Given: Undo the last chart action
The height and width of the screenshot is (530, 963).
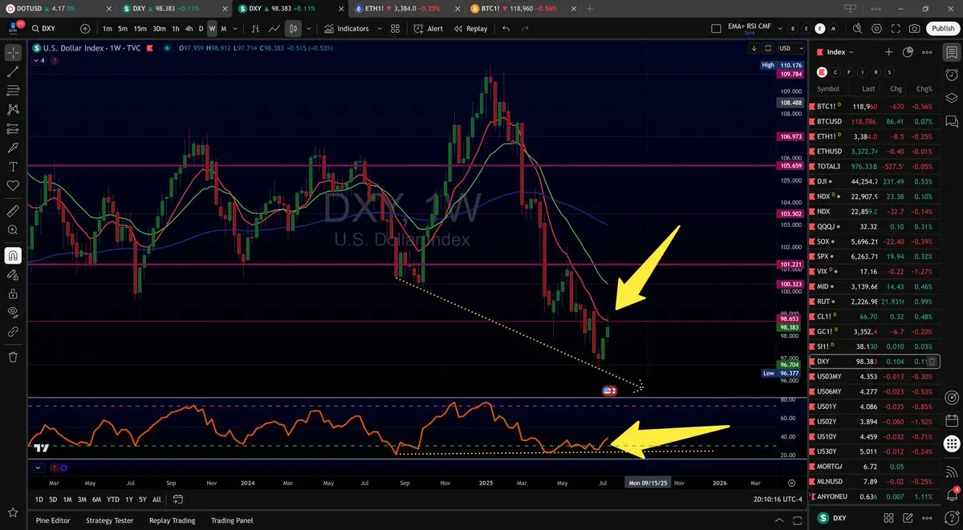Looking at the screenshot, I should 506,28.
